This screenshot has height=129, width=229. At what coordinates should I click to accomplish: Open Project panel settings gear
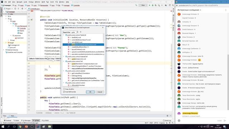click(x=22, y=9)
